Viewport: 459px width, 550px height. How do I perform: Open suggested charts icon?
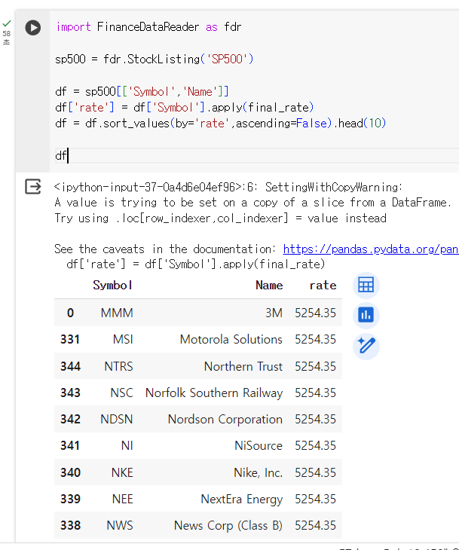tap(366, 315)
